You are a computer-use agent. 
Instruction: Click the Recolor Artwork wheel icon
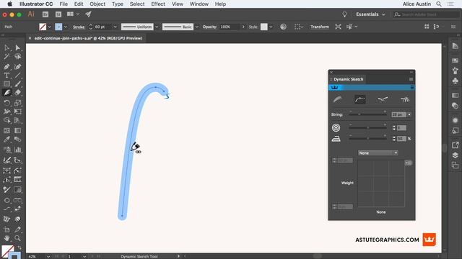[283, 27]
